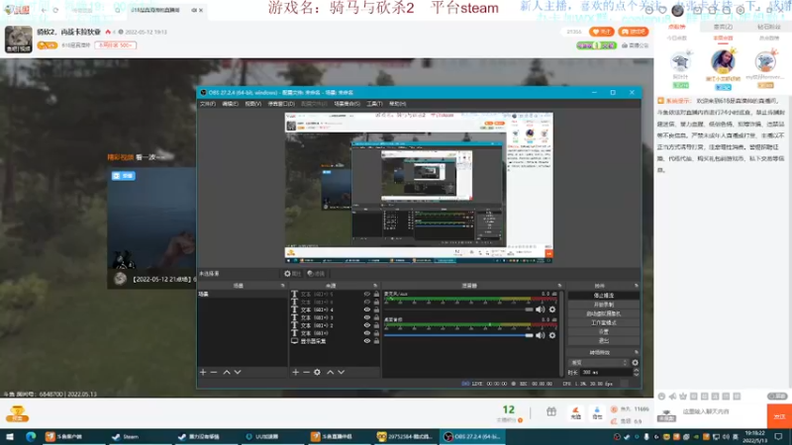Click the 停止推流 button
The width and height of the screenshot is (792, 445).
point(604,295)
